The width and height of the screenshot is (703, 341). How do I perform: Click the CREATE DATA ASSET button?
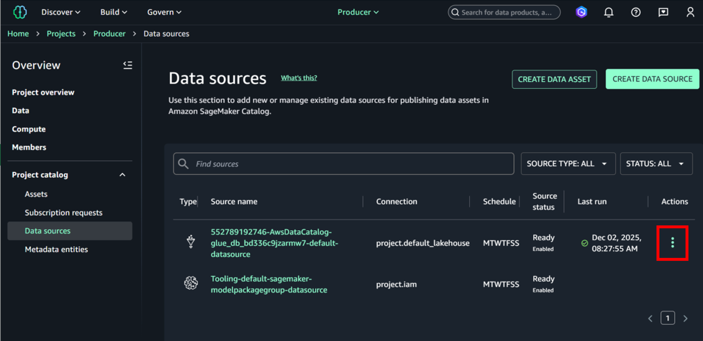click(x=554, y=79)
